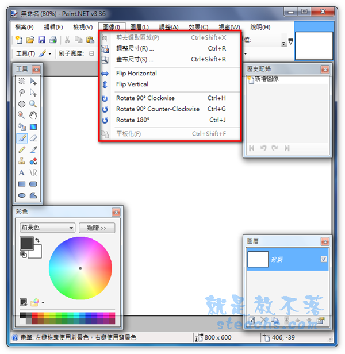
Task: Close the Colors floating window
Action: coord(116,212)
